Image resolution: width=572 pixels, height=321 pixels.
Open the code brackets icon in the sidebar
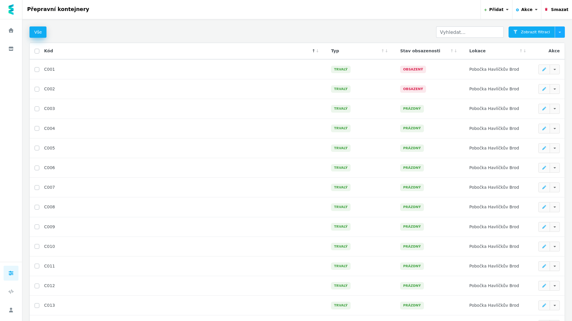tap(11, 292)
